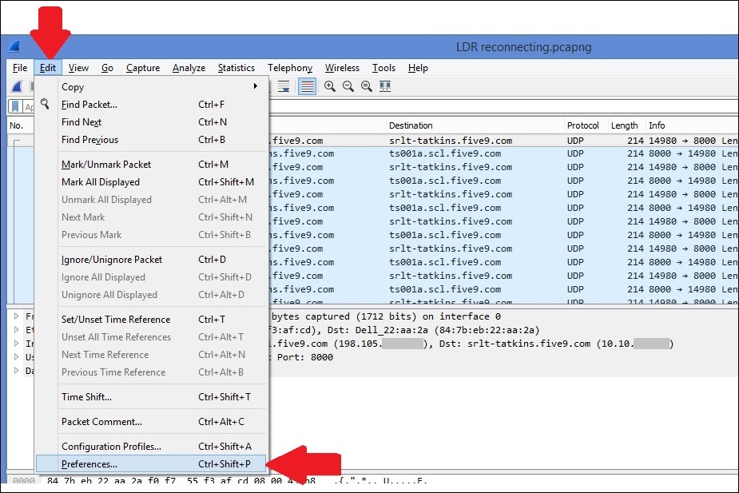Screen dimensions: 739x493
Task: Expand the fourth packet detail tree row
Action: click(x=17, y=357)
